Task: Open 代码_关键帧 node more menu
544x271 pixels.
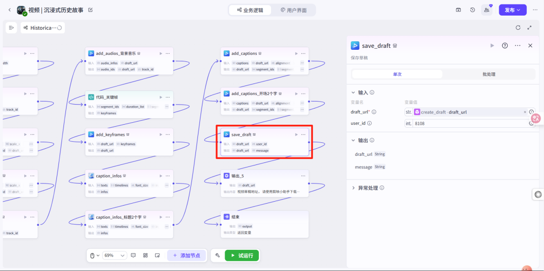Action: [168, 97]
